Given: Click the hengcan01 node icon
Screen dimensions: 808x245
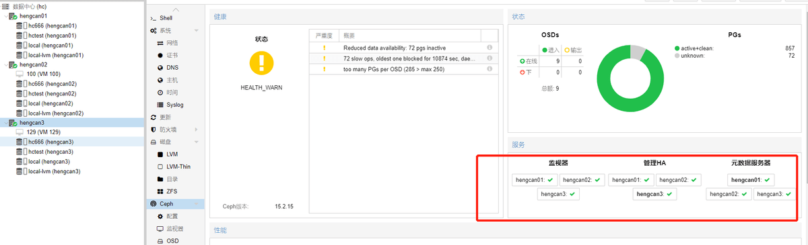Looking at the screenshot, I should pos(13,15).
